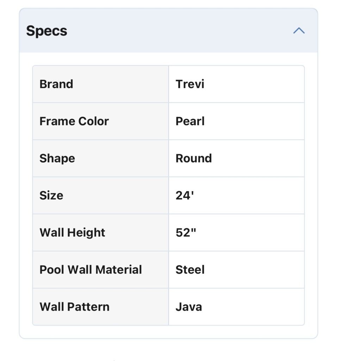Screen dimensions: 337x361
Task: Click the Steel material value
Action: point(190,270)
